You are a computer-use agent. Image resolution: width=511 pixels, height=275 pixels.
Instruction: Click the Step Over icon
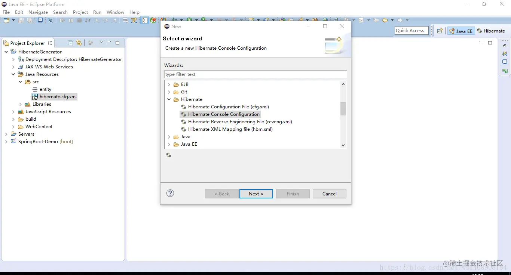point(105,20)
